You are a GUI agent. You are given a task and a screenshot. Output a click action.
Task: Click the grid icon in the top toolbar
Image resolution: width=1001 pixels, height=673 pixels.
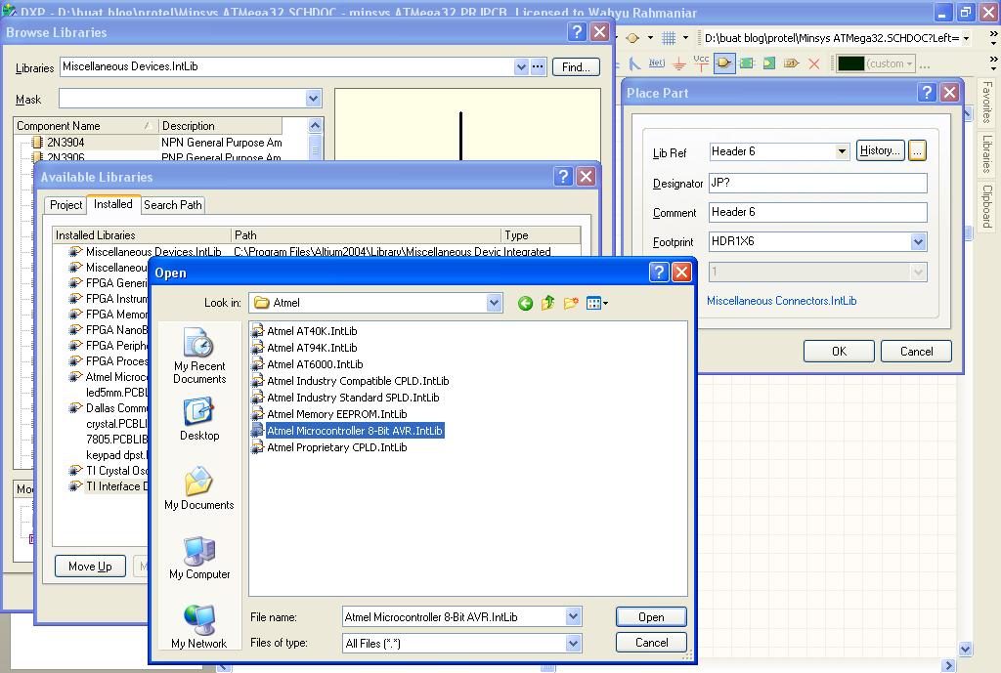coord(669,38)
